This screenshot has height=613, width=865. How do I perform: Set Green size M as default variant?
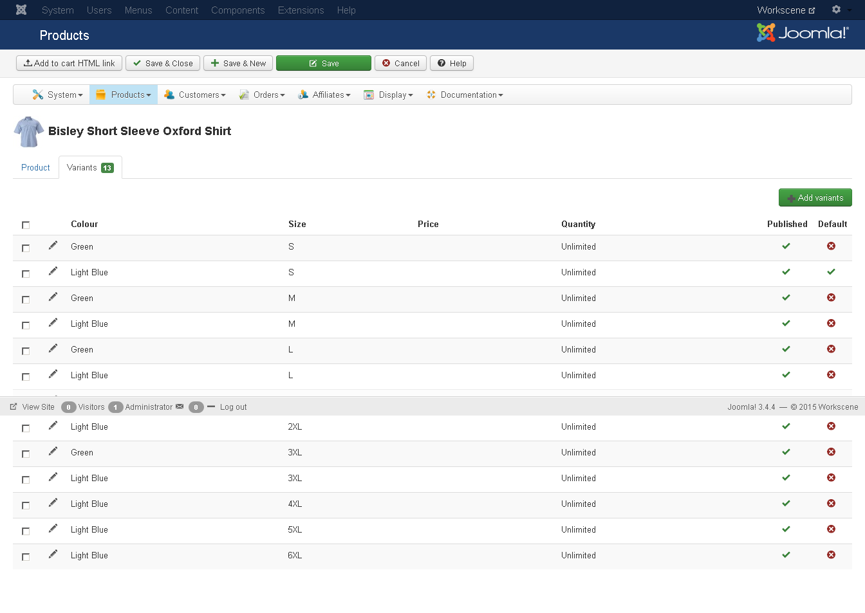pos(831,298)
